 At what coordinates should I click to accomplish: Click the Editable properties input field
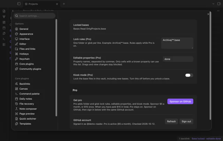click(x=178, y=59)
